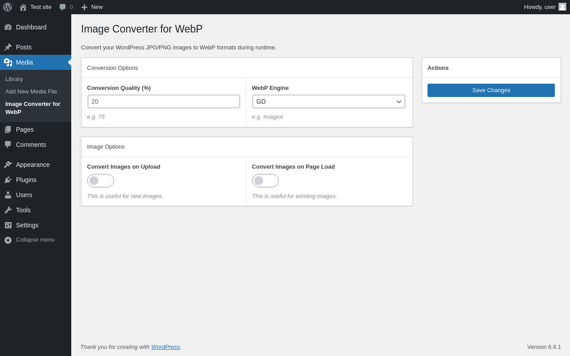Click the Comments bubble icon in sidebar
570x356 pixels.
pos(8,145)
